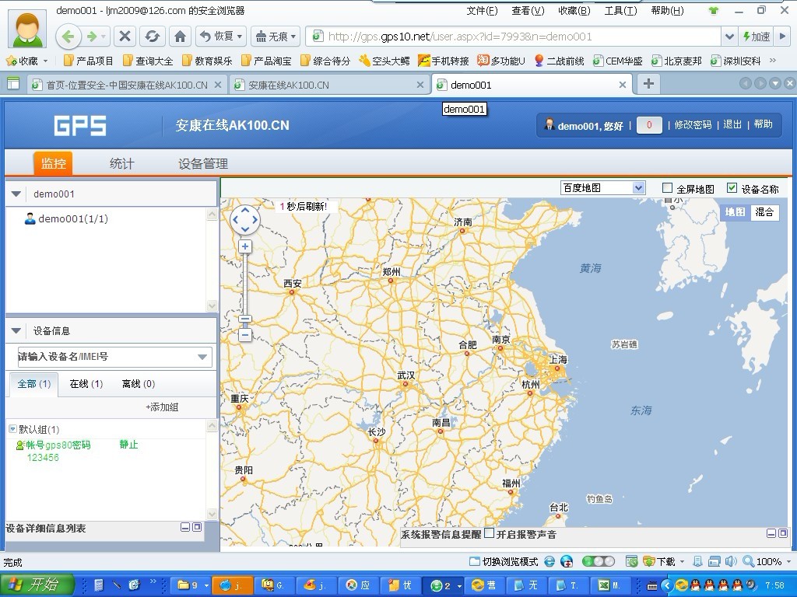
Task: Click the 退出 logout link
Action: coord(732,125)
